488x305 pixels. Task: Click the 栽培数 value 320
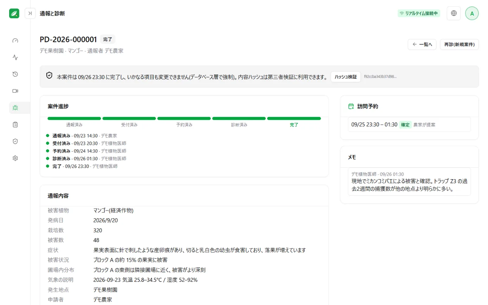tap(97, 230)
